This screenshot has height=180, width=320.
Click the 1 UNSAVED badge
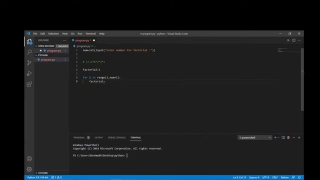pyautogui.click(x=62, y=46)
